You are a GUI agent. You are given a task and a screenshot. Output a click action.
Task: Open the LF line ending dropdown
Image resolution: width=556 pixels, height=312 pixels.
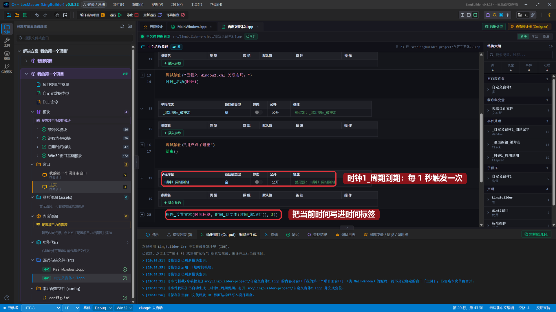[71, 308]
